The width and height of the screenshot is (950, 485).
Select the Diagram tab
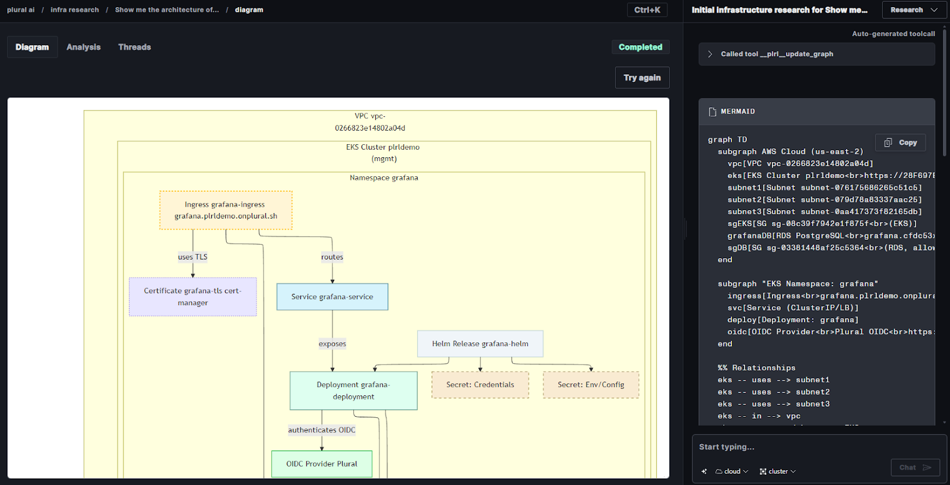coord(32,47)
